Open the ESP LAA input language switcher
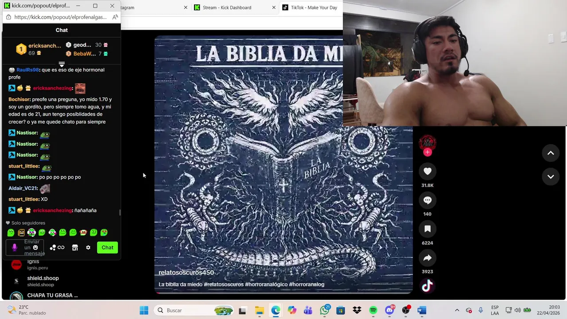The height and width of the screenshot is (319, 567). pyautogui.click(x=495, y=310)
